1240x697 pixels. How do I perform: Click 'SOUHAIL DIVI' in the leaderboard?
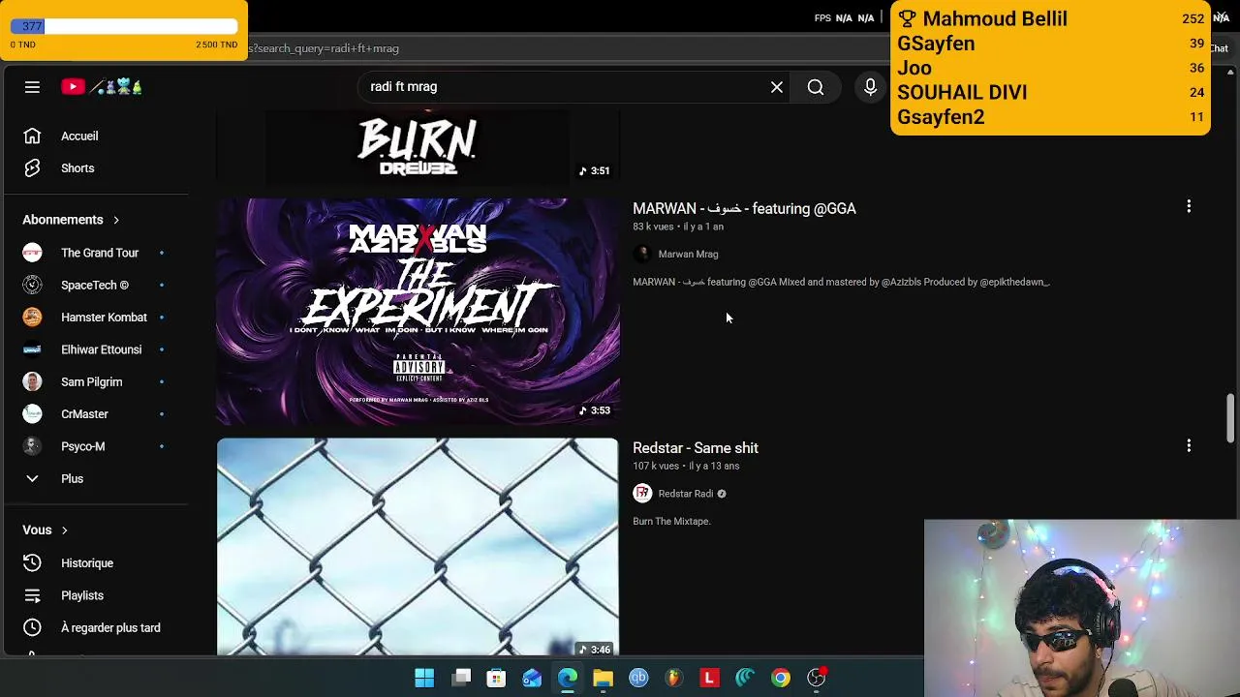[962, 93]
